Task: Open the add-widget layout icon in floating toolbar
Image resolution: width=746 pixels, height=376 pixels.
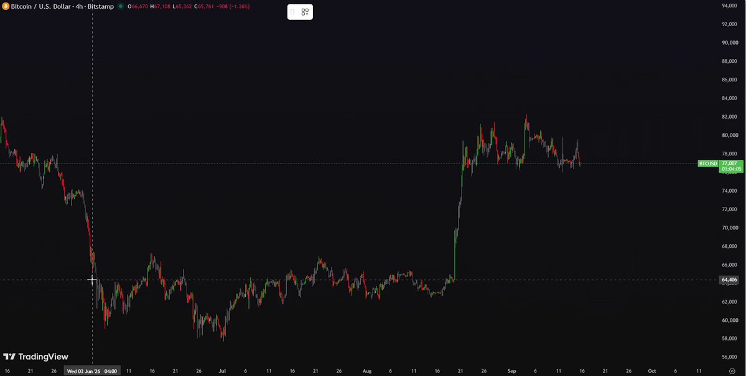Action: 305,12
